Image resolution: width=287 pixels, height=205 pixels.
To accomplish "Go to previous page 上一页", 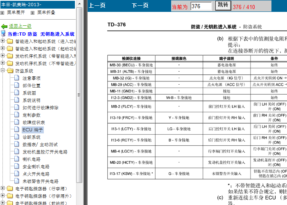I will point(97,5).
